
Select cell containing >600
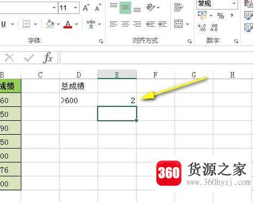tap(78, 100)
